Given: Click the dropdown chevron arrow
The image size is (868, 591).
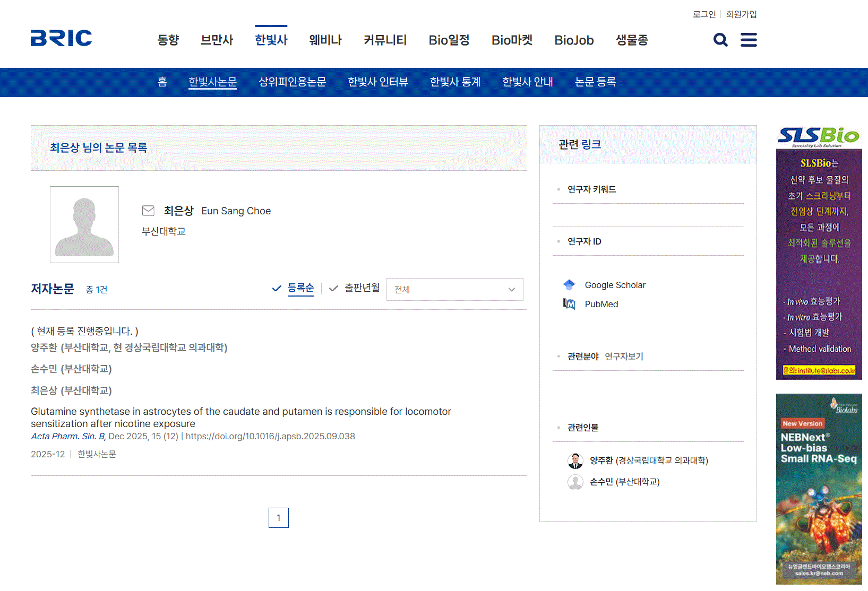Looking at the screenshot, I should pyautogui.click(x=511, y=290).
